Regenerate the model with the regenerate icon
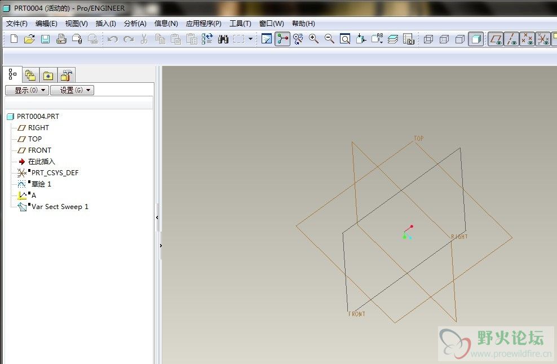 click(207, 39)
